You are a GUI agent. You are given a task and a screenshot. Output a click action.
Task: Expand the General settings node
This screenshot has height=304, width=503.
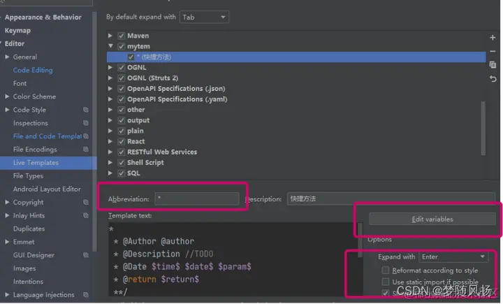(7, 57)
